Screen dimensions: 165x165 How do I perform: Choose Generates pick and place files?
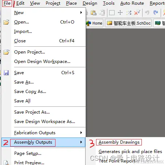point(130,152)
